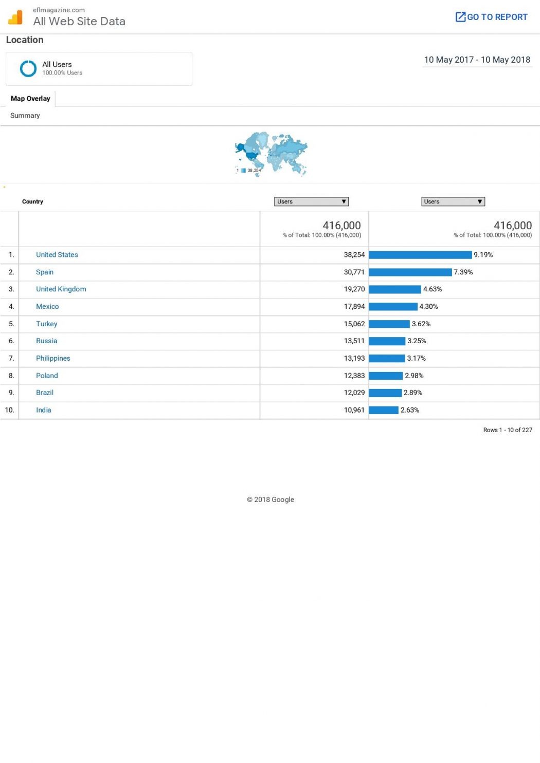Click the date range 10 May 2017 - 10 May 2018
Image resolution: width=540 pixels, height=763 pixels.
coord(477,60)
